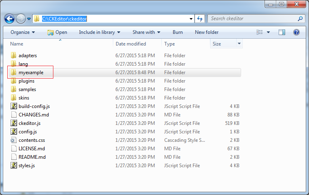
Task: Select the plugins folder name
Action: tap(26, 81)
